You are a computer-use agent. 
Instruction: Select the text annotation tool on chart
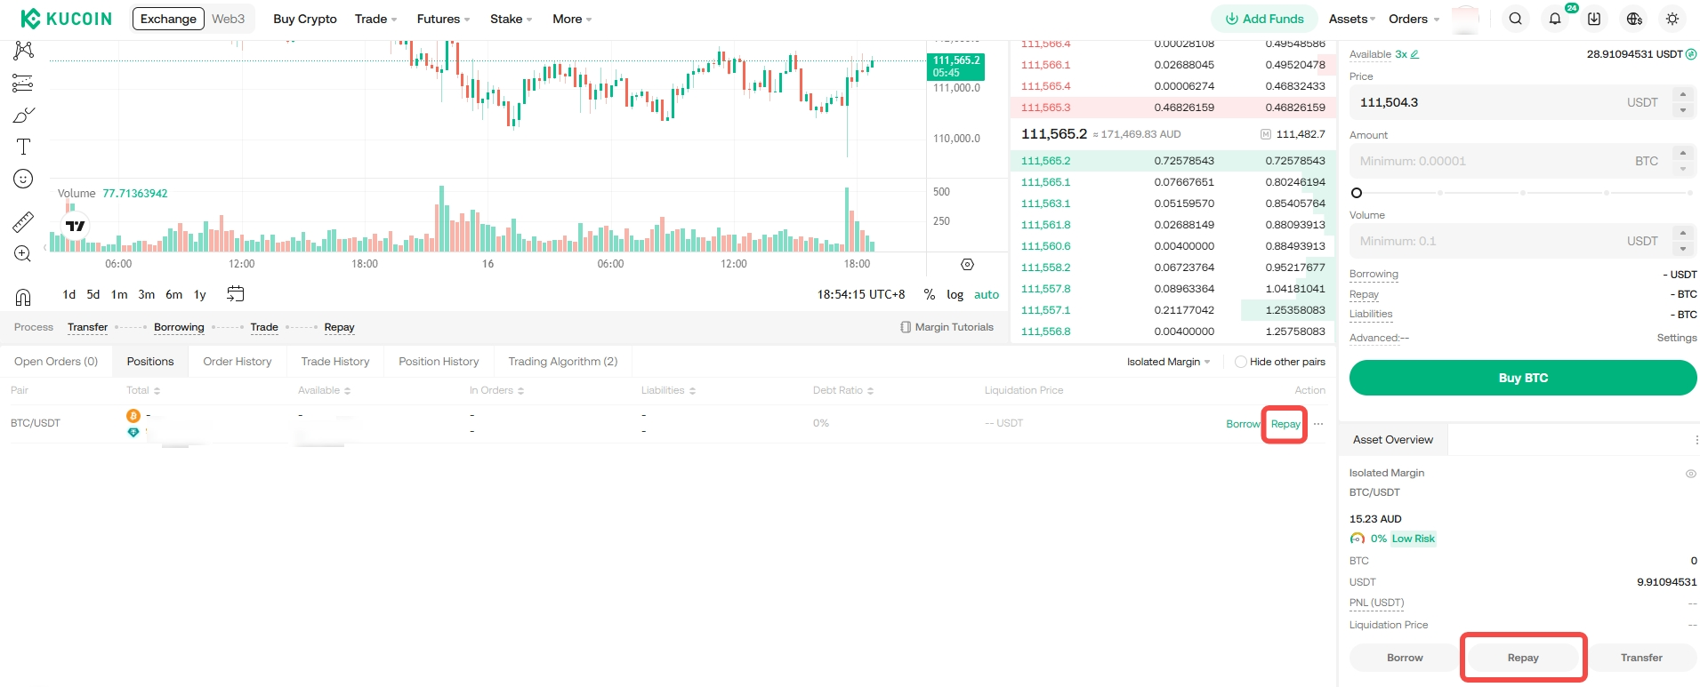coord(23,148)
